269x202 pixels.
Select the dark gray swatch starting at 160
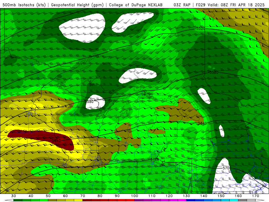[x=242, y=200]
